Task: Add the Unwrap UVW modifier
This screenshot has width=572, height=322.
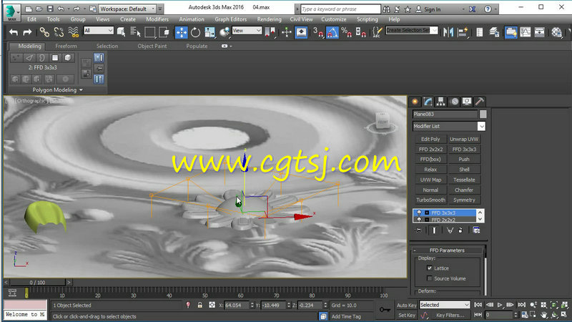Action: point(464,139)
